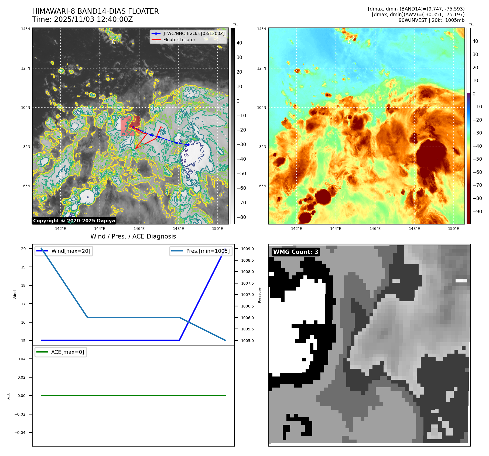Click the grayscale temperature colorbar
Viewport: 489px width, 456px height.
click(x=232, y=126)
